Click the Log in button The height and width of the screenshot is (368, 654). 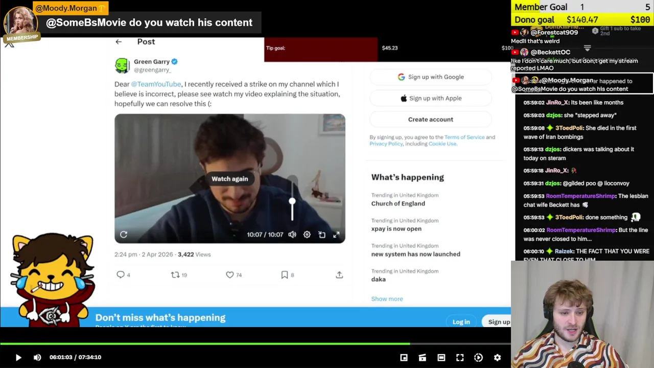(461, 321)
